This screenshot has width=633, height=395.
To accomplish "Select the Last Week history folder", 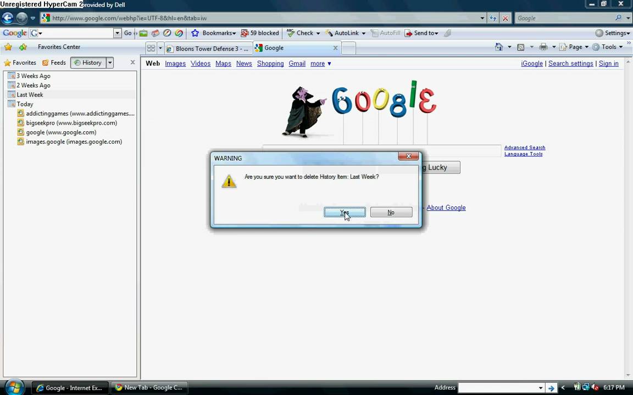I will tap(25, 95).
